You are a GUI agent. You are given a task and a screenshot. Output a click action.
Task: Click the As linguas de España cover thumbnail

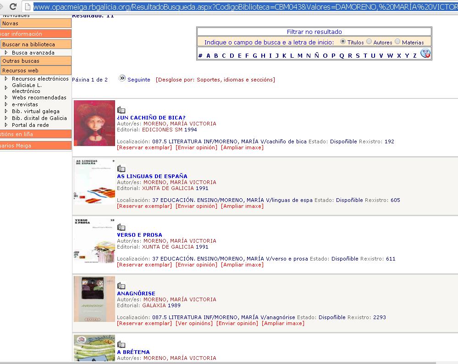coord(94,182)
